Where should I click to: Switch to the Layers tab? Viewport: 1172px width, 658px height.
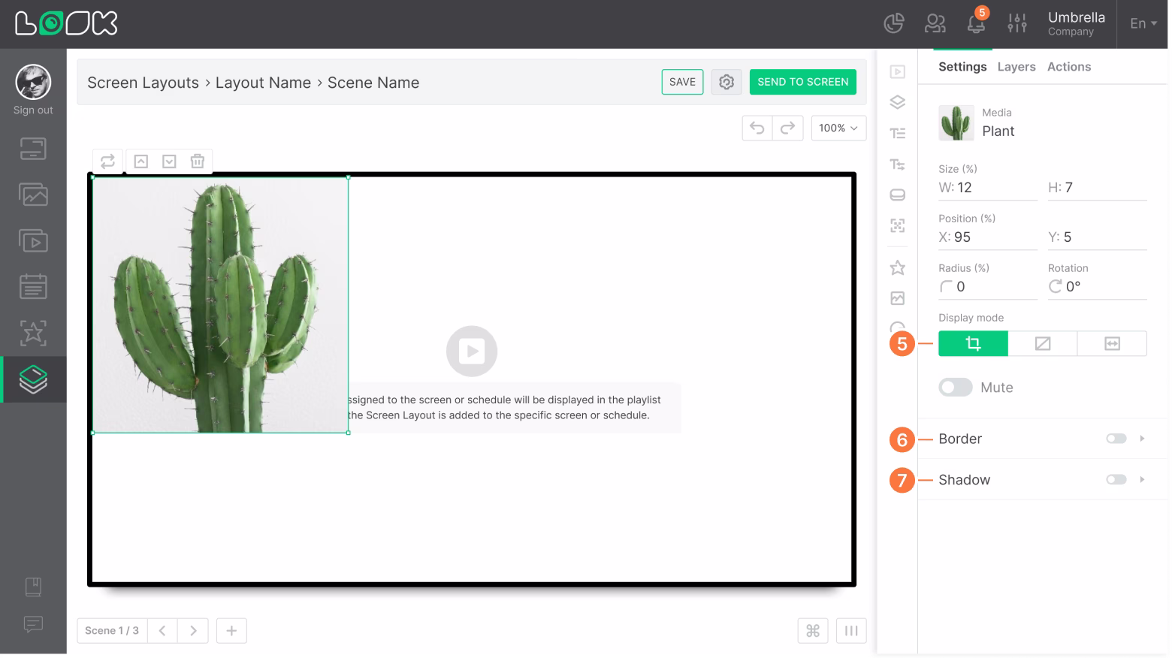point(1016,67)
